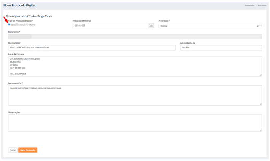This screenshot has height=161, width=270.
Task: Click Adicionar in the breadcrumb
Action: [262, 6]
